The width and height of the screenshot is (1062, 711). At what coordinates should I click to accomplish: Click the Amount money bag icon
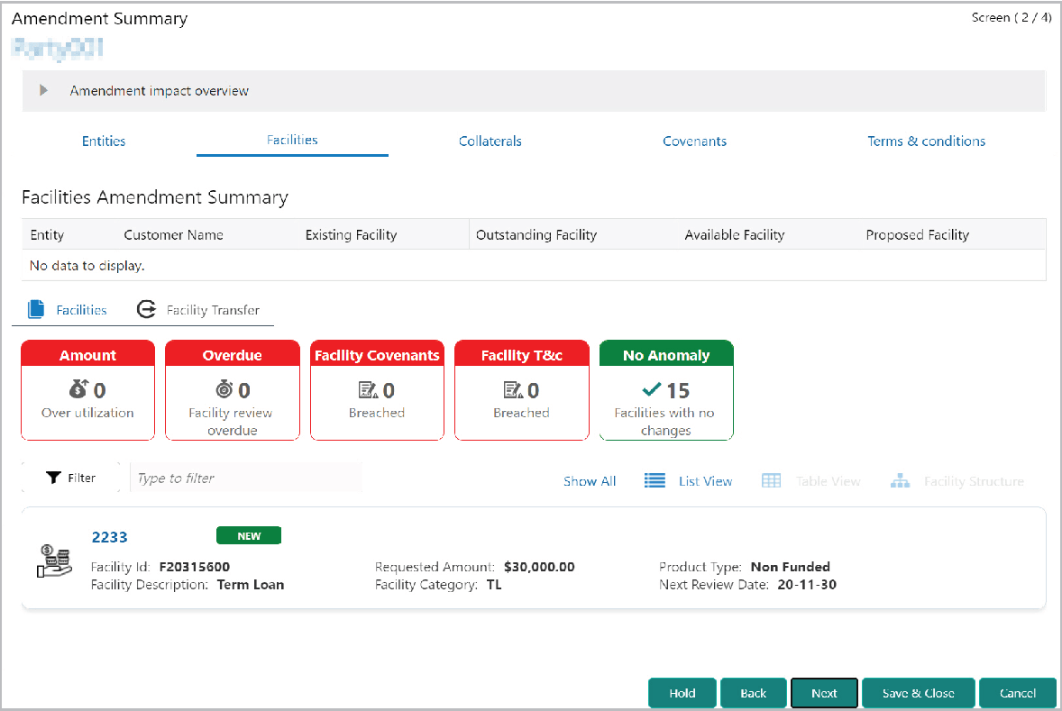pyautogui.click(x=78, y=388)
